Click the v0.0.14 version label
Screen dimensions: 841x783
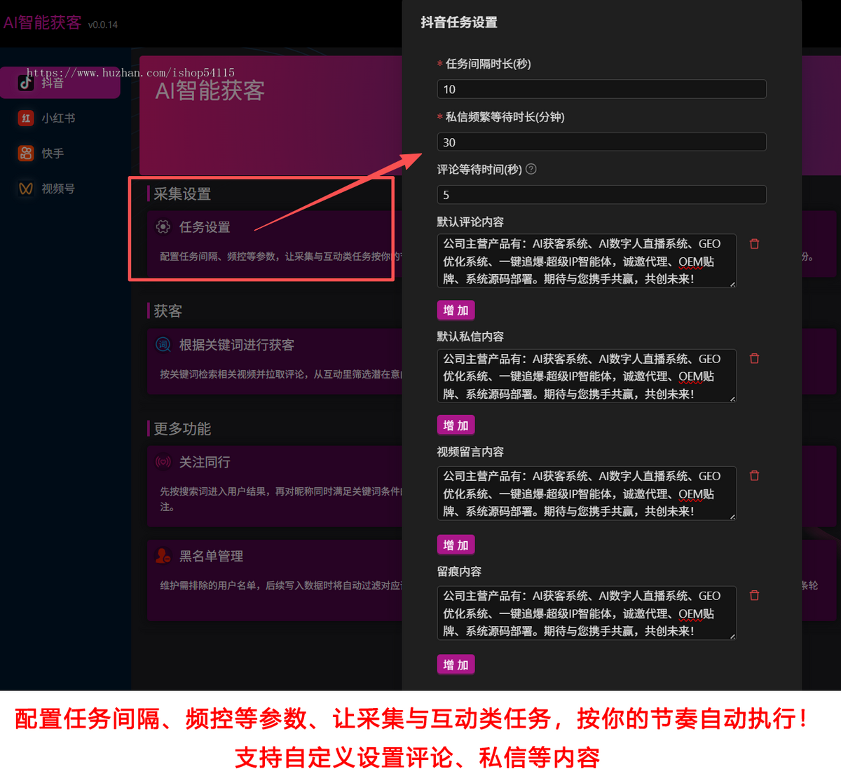pyautogui.click(x=103, y=25)
